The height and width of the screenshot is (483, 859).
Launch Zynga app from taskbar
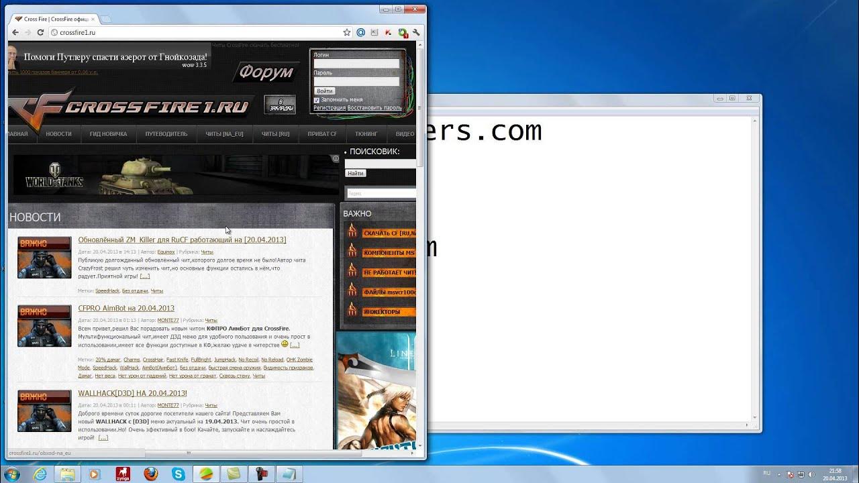coord(122,474)
